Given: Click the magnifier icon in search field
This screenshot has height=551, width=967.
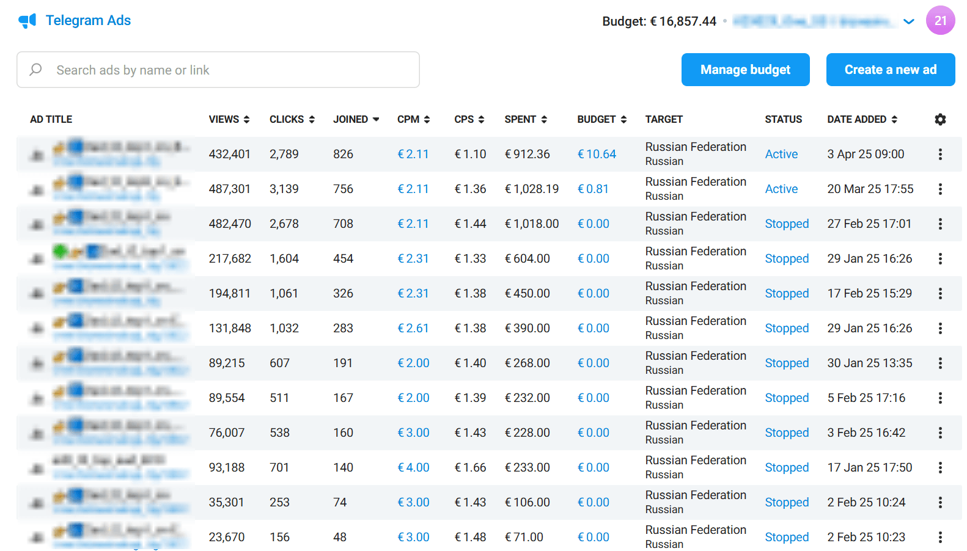Looking at the screenshot, I should [36, 70].
